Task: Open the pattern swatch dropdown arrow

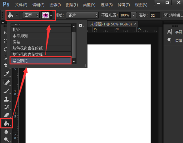Action: tap(51, 15)
